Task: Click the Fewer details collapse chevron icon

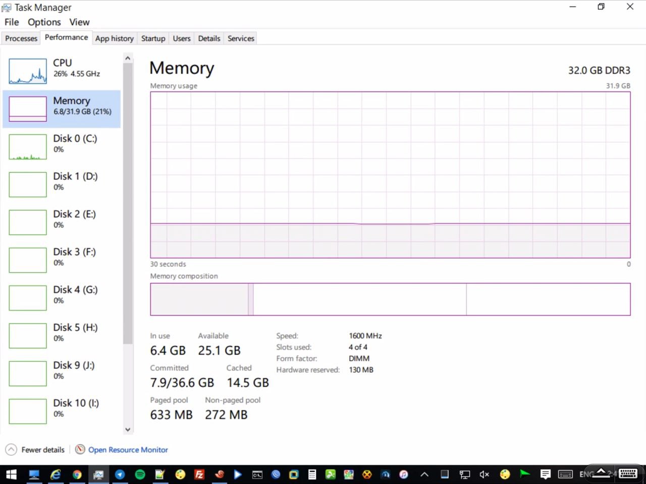Action: tap(11, 450)
